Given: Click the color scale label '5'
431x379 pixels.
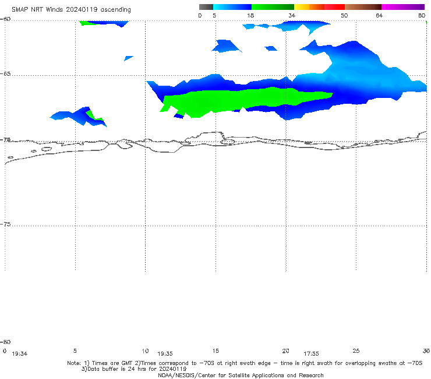Looking at the screenshot, I should [214, 15].
